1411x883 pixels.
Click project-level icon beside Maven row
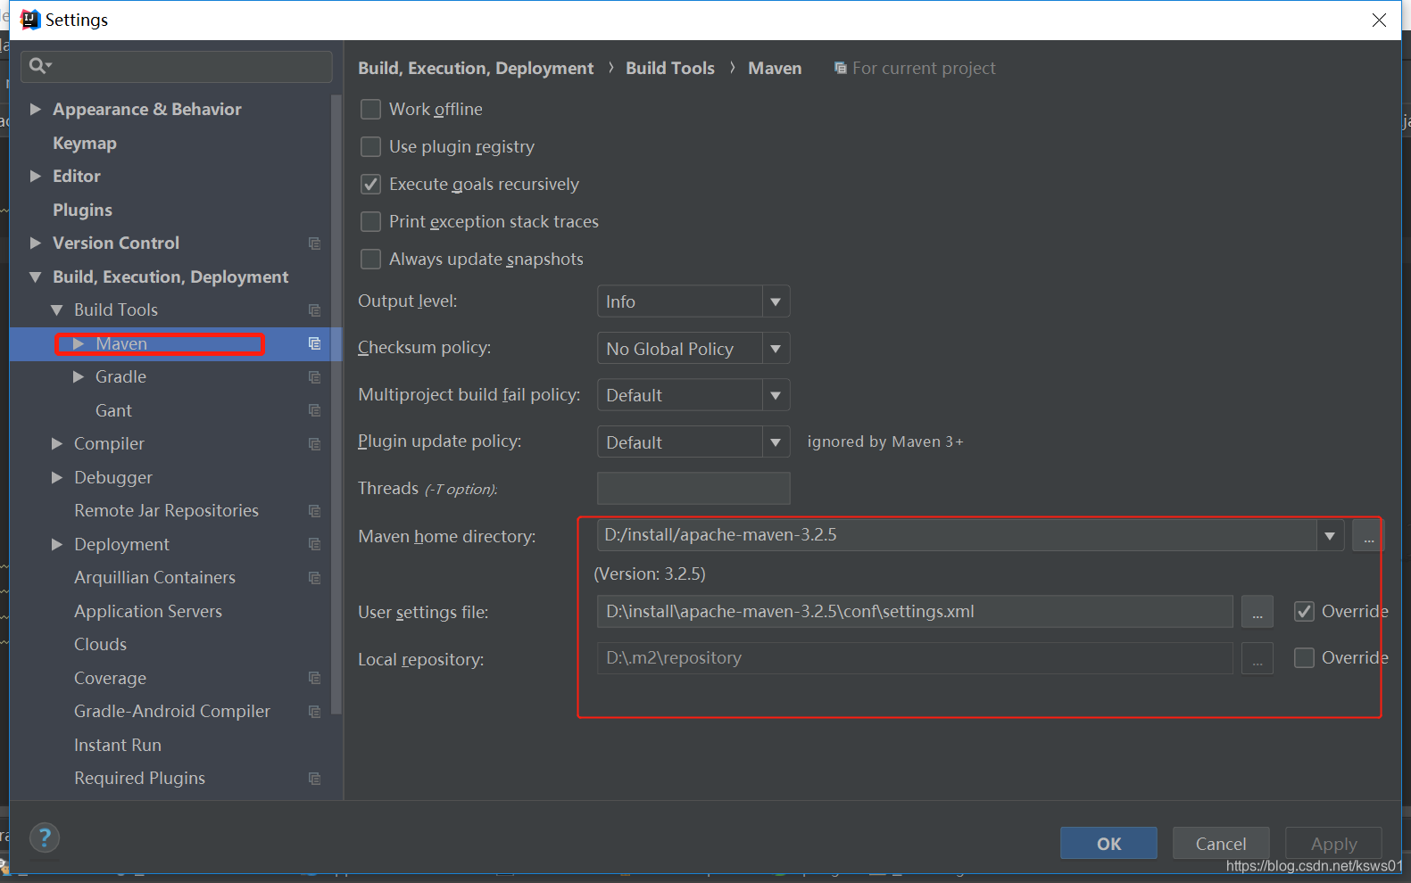pyautogui.click(x=314, y=343)
